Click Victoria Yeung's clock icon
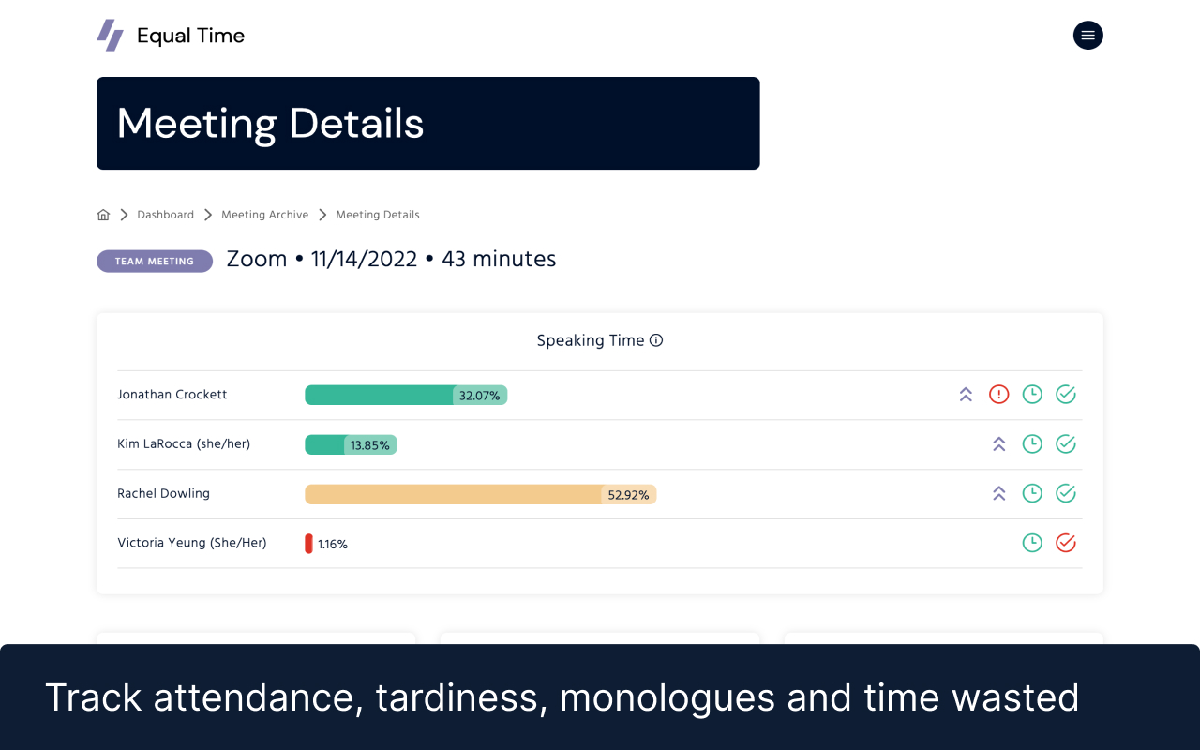1200x750 pixels. 1032,543
